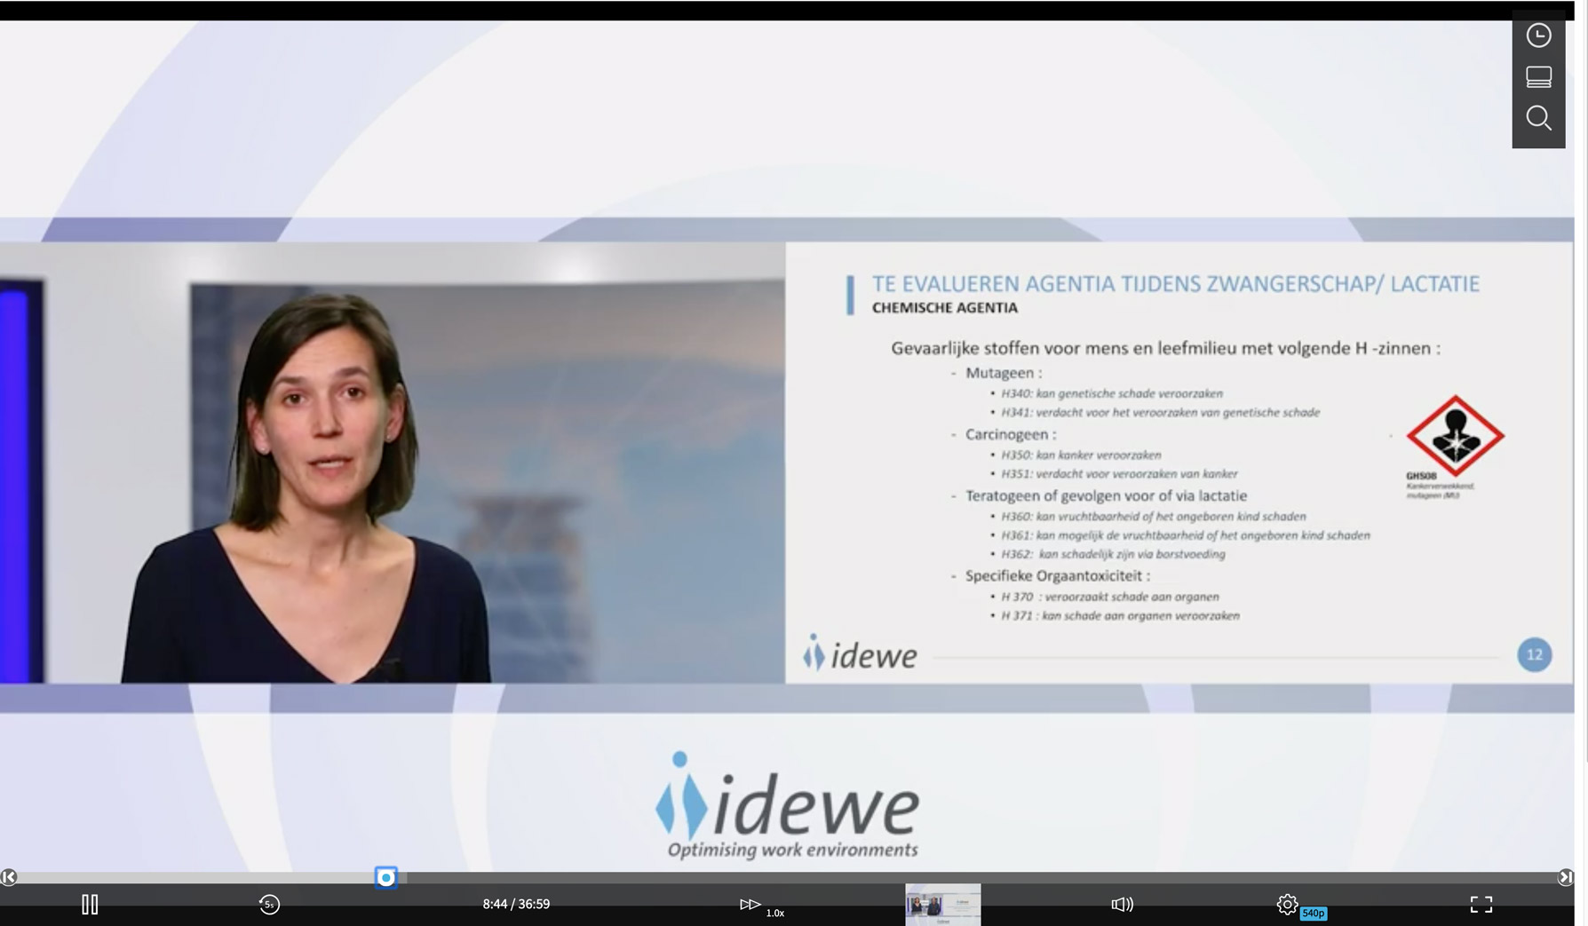Click the slide number 12 badge
This screenshot has height=926, width=1588.
[x=1534, y=654]
